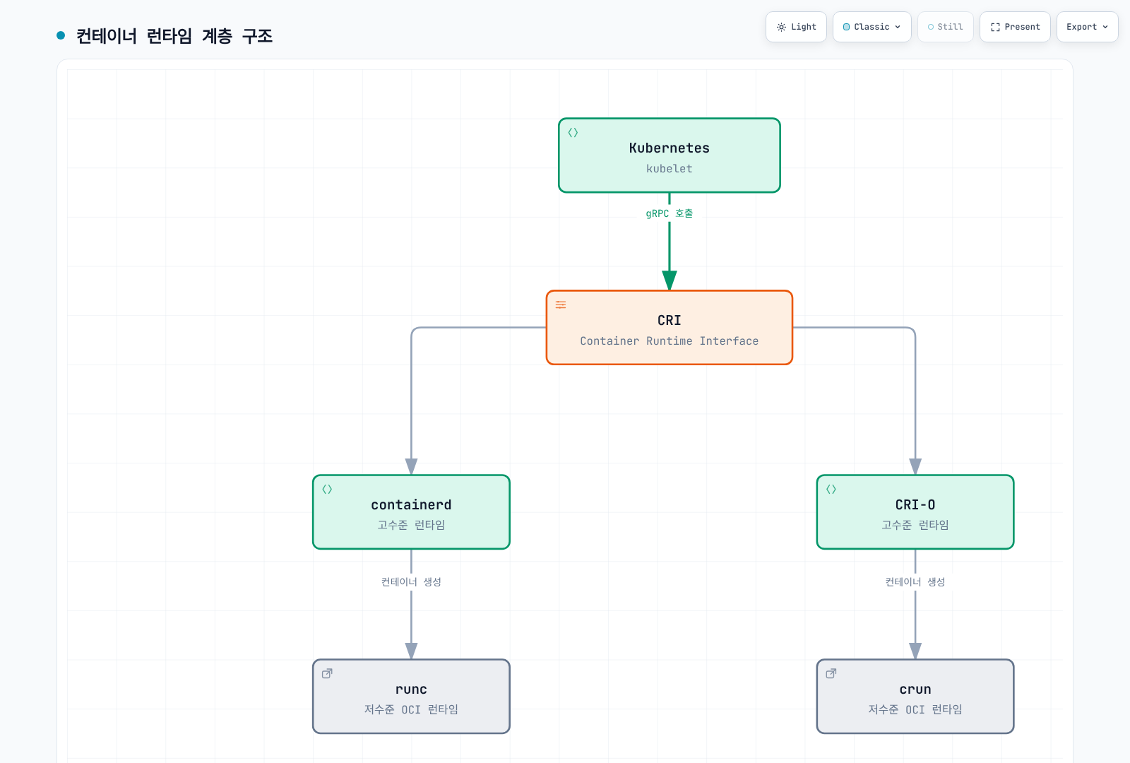Click the 'kubelet' subtitle text
Image resolution: width=1130 pixels, height=763 pixels.
point(670,169)
